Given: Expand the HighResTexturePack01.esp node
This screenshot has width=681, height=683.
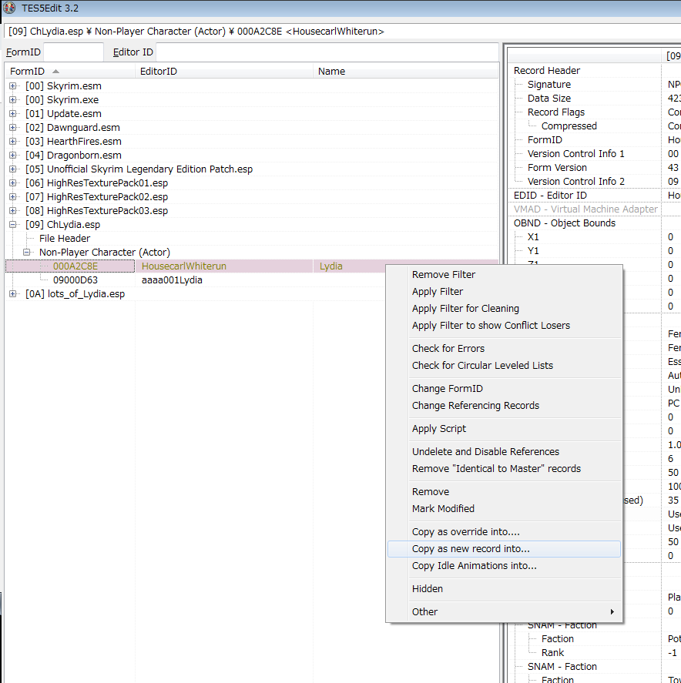Looking at the screenshot, I should [12, 183].
